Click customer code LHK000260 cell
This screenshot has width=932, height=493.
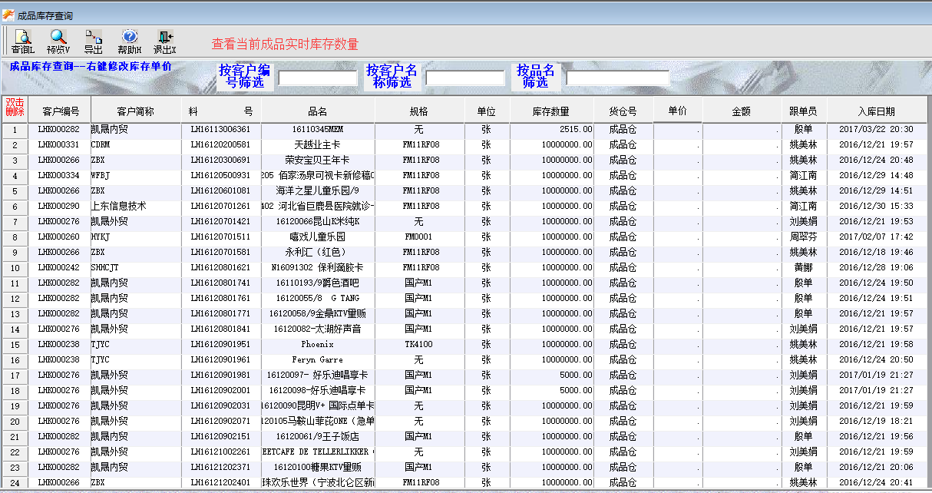60,237
